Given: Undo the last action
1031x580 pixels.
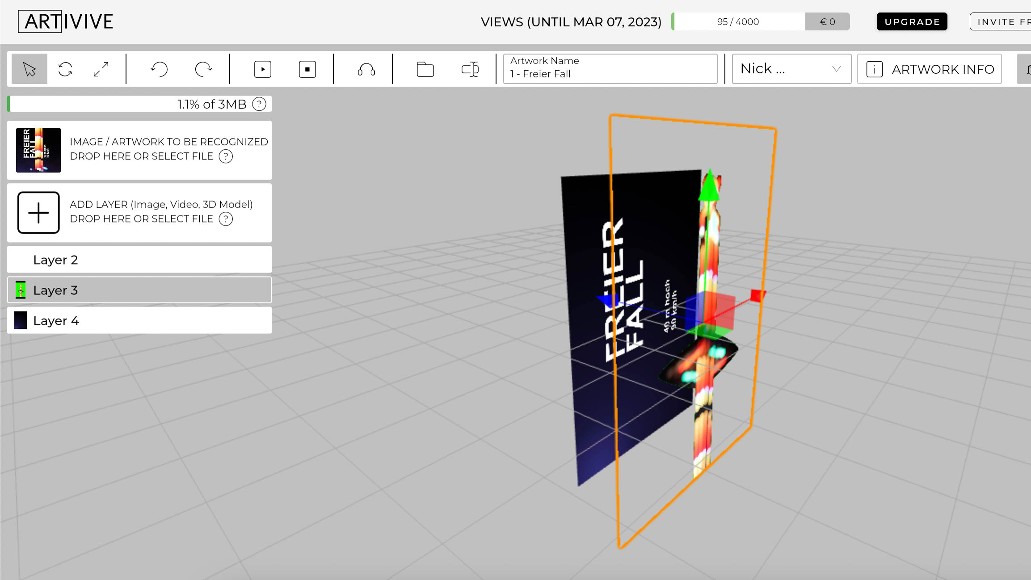Looking at the screenshot, I should (x=159, y=69).
